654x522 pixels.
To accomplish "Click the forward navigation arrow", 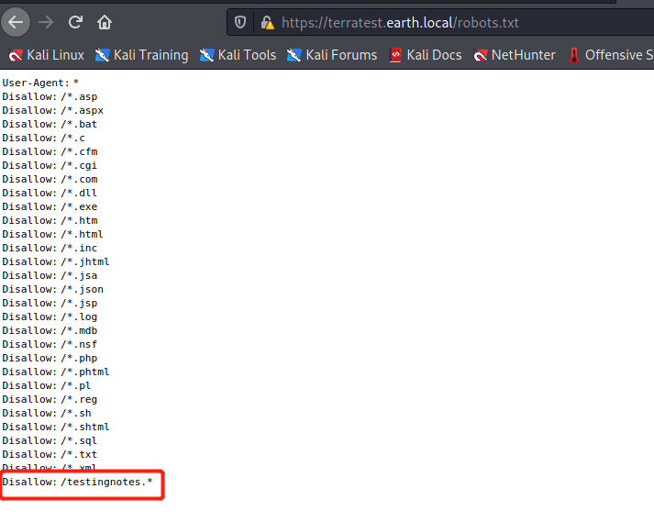I will (x=46, y=22).
